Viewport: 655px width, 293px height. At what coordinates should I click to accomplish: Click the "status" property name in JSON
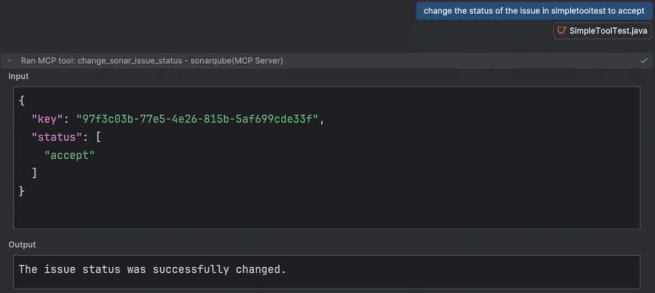point(54,137)
